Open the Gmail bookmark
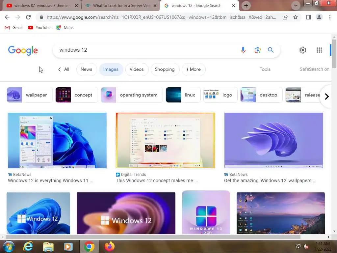Screen dimensions: 337x253 (13, 28)
